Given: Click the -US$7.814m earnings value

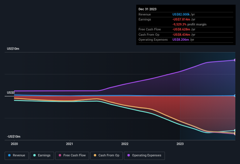Looking at the screenshot, I should [x=181, y=19].
